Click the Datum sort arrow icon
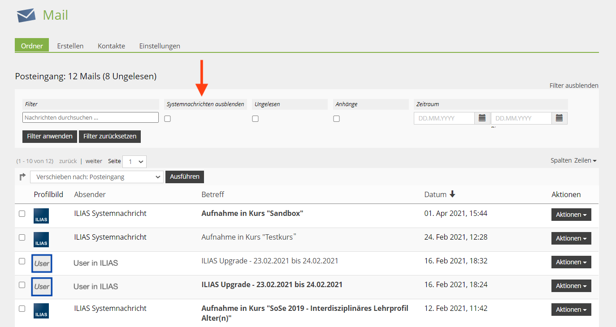The image size is (616, 327). (452, 194)
